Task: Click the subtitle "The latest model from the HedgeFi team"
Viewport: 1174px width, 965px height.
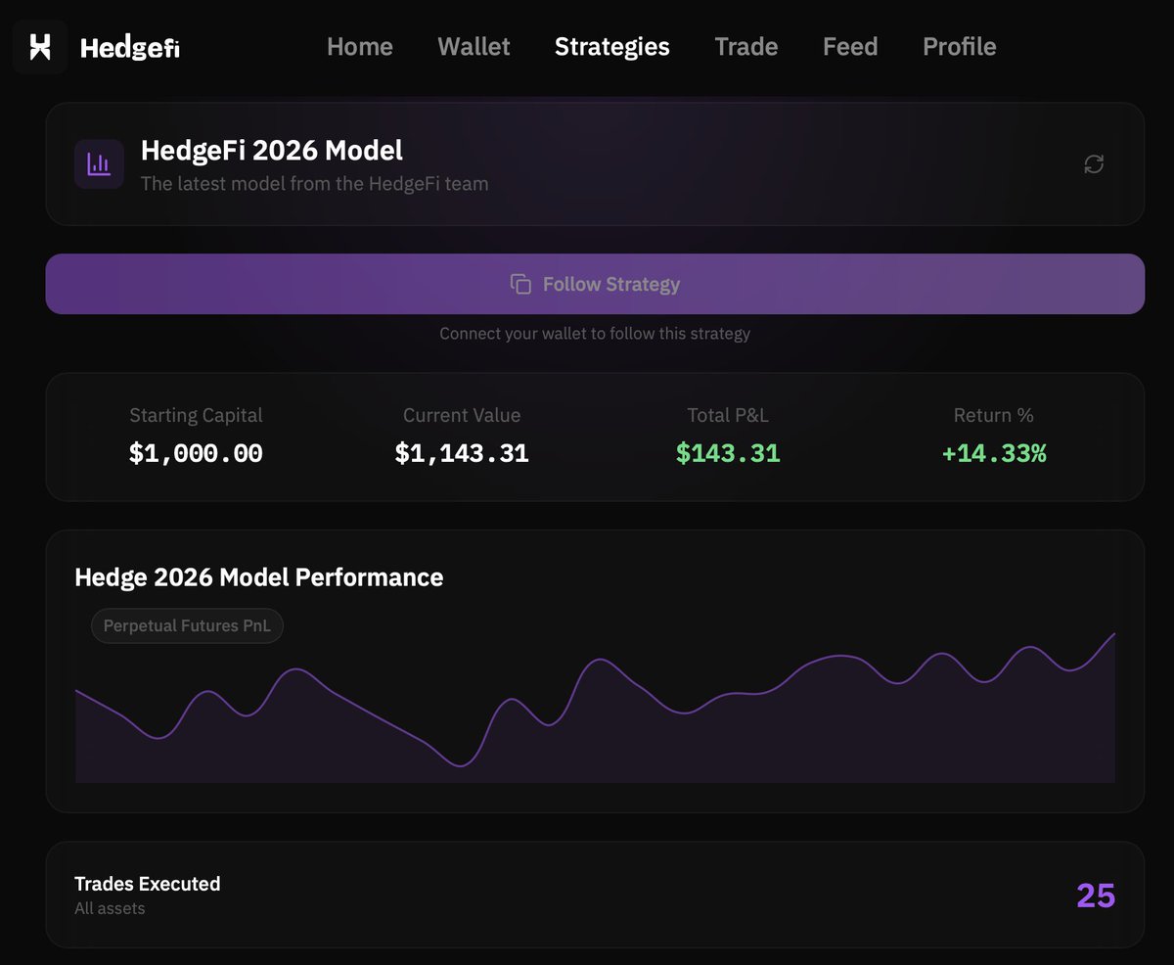Action: [314, 183]
